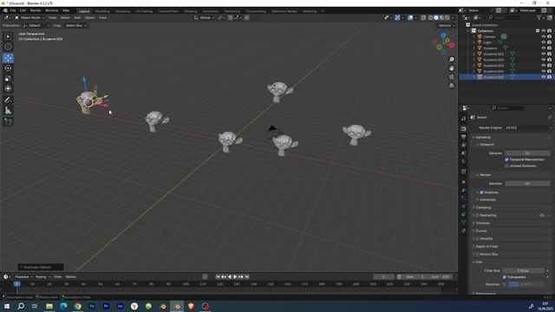Click the Render Samples value field
This screenshot has height=312, width=555.
527,184
